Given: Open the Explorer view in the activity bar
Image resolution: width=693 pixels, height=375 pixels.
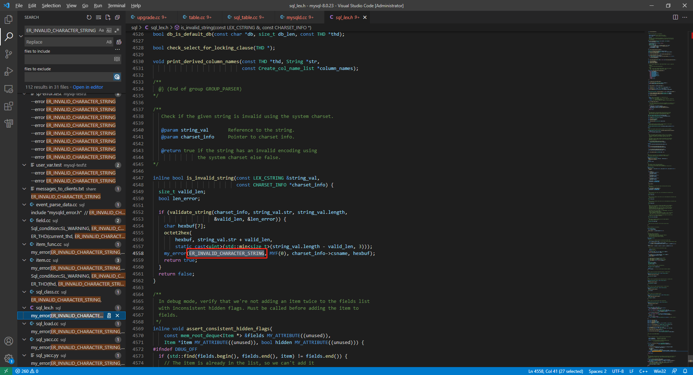Looking at the screenshot, I should pyautogui.click(x=9, y=19).
